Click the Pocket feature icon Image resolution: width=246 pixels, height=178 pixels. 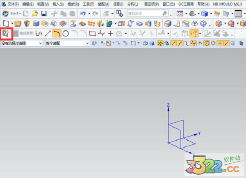[63, 23]
